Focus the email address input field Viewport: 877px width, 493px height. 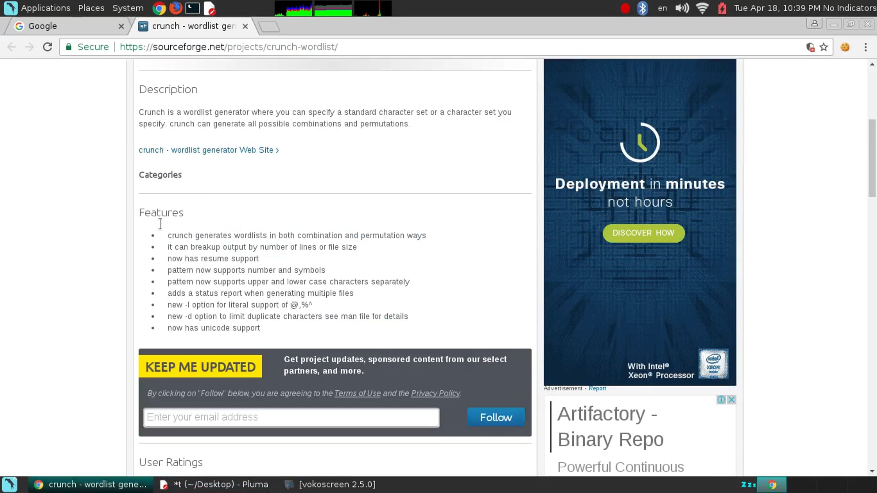[291, 417]
